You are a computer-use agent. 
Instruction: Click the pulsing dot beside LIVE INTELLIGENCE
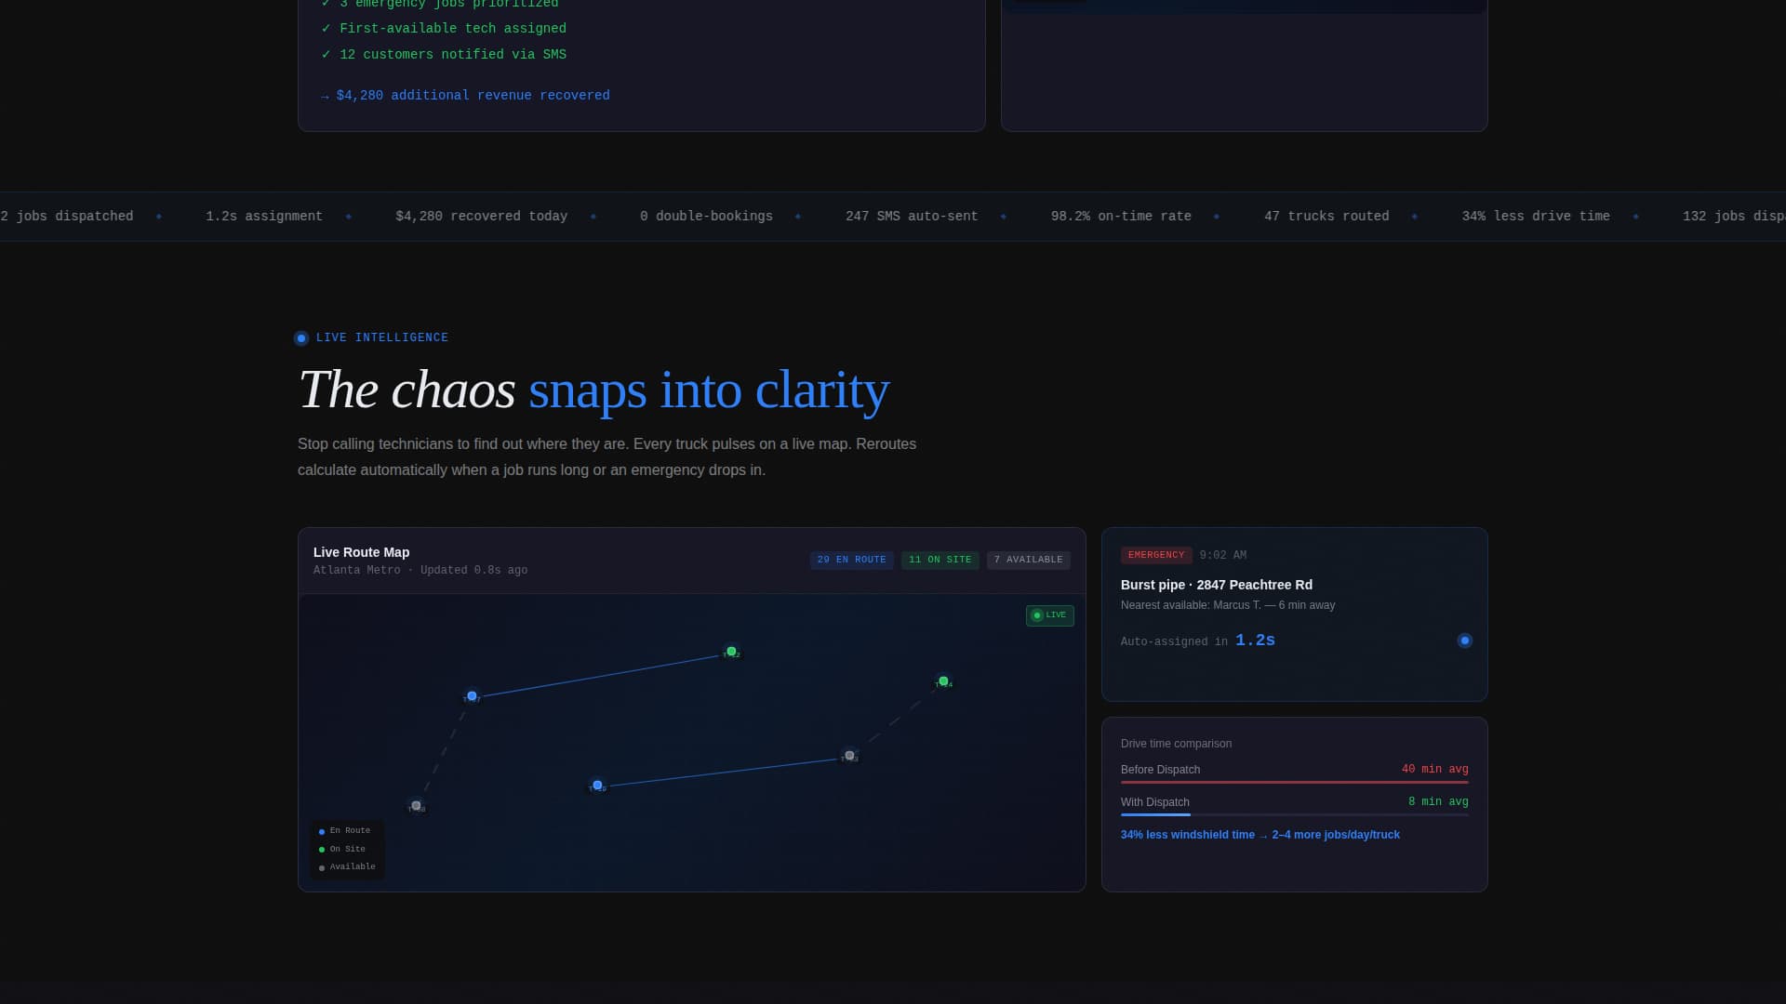pyautogui.click(x=301, y=338)
